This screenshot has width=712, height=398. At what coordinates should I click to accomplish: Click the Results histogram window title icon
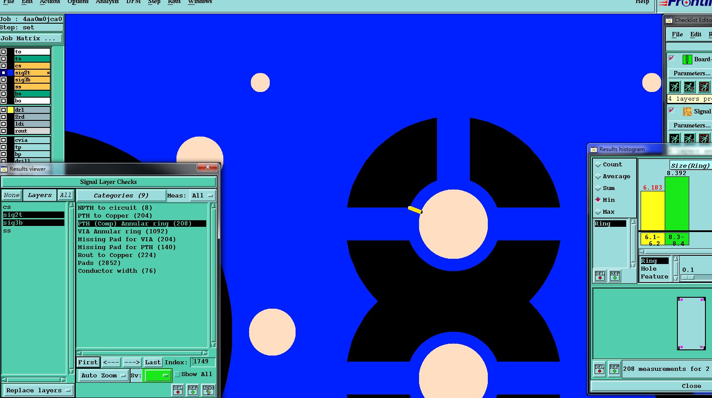click(x=594, y=149)
